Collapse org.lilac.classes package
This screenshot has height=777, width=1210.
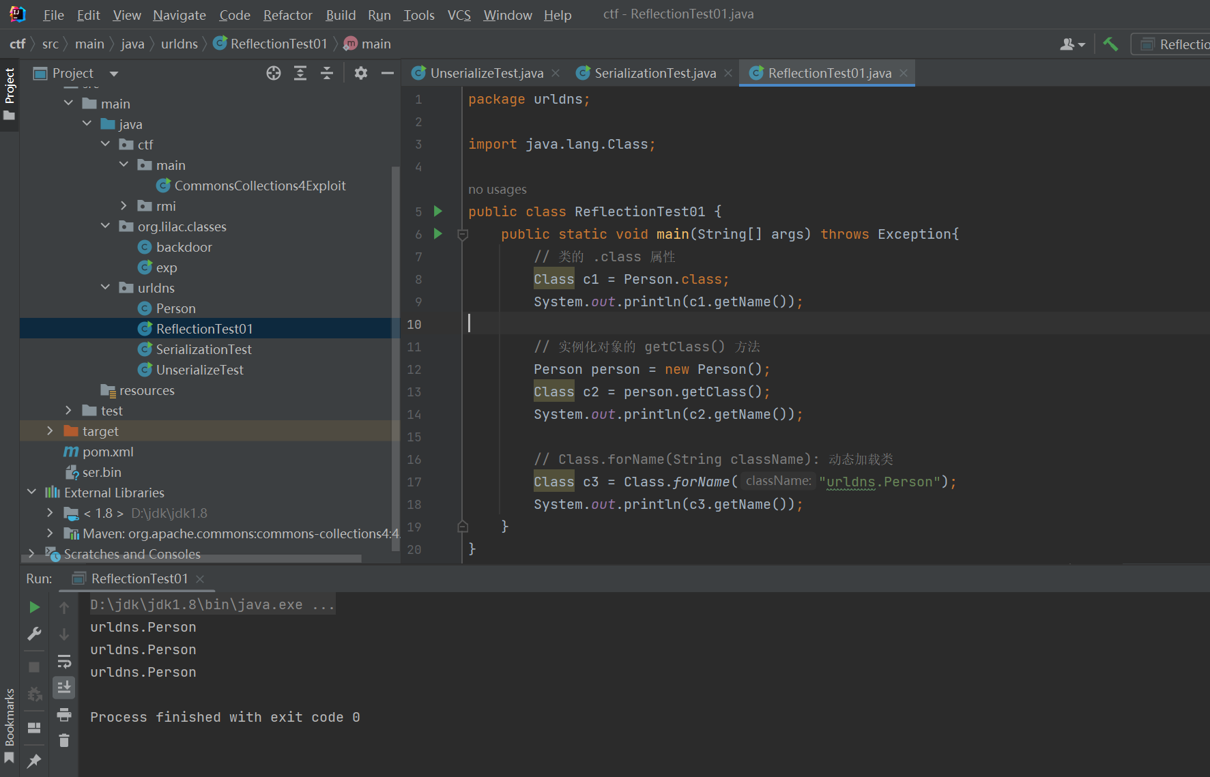(105, 226)
